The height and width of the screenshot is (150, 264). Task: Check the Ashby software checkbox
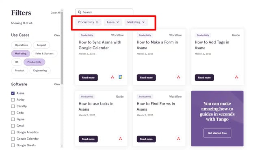click(13, 100)
